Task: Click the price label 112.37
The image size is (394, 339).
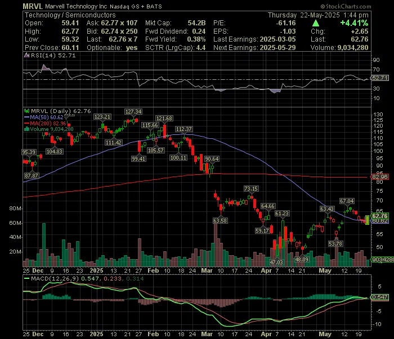Action: click(183, 129)
